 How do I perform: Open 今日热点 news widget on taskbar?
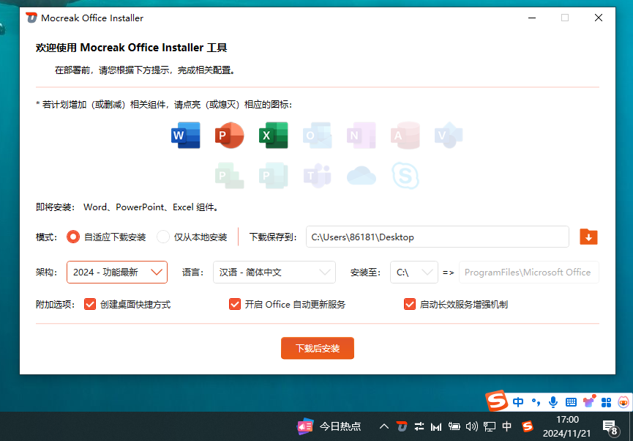coord(329,426)
